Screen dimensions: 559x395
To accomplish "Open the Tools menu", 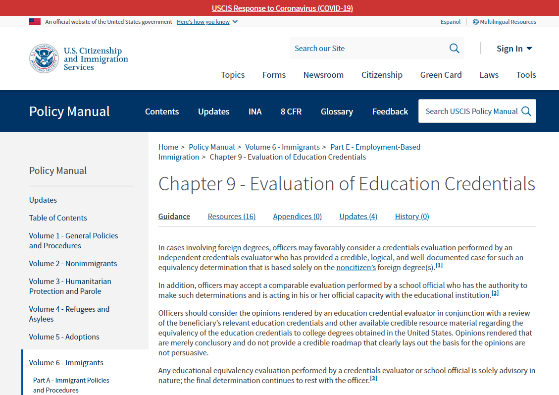I will [x=526, y=75].
